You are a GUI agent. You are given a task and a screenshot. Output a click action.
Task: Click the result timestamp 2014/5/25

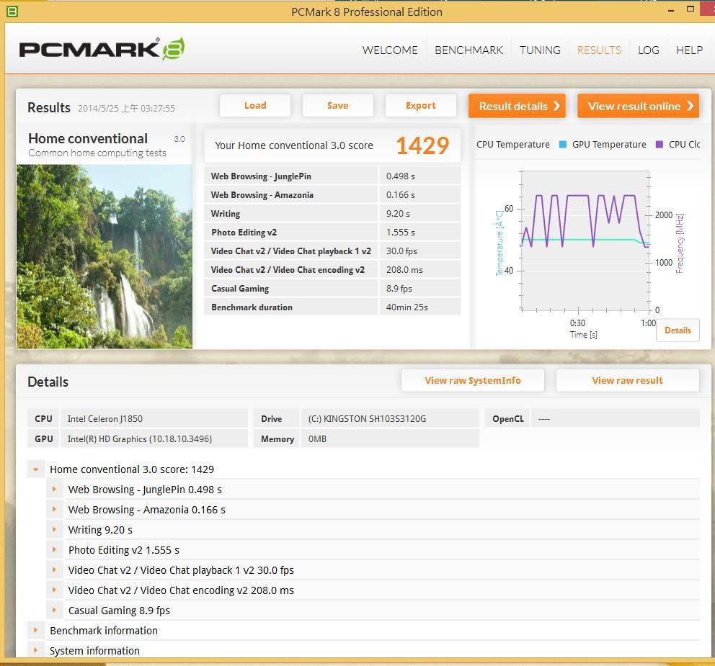pyautogui.click(x=126, y=109)
